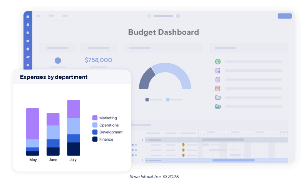Screen dimensions: 308x184
Task: Click the grey square icon right of the top title bar
Action: (178, 16)
